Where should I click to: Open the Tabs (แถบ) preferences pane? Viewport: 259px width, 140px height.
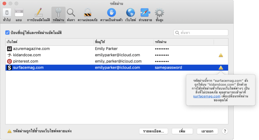tap(19, 15)
